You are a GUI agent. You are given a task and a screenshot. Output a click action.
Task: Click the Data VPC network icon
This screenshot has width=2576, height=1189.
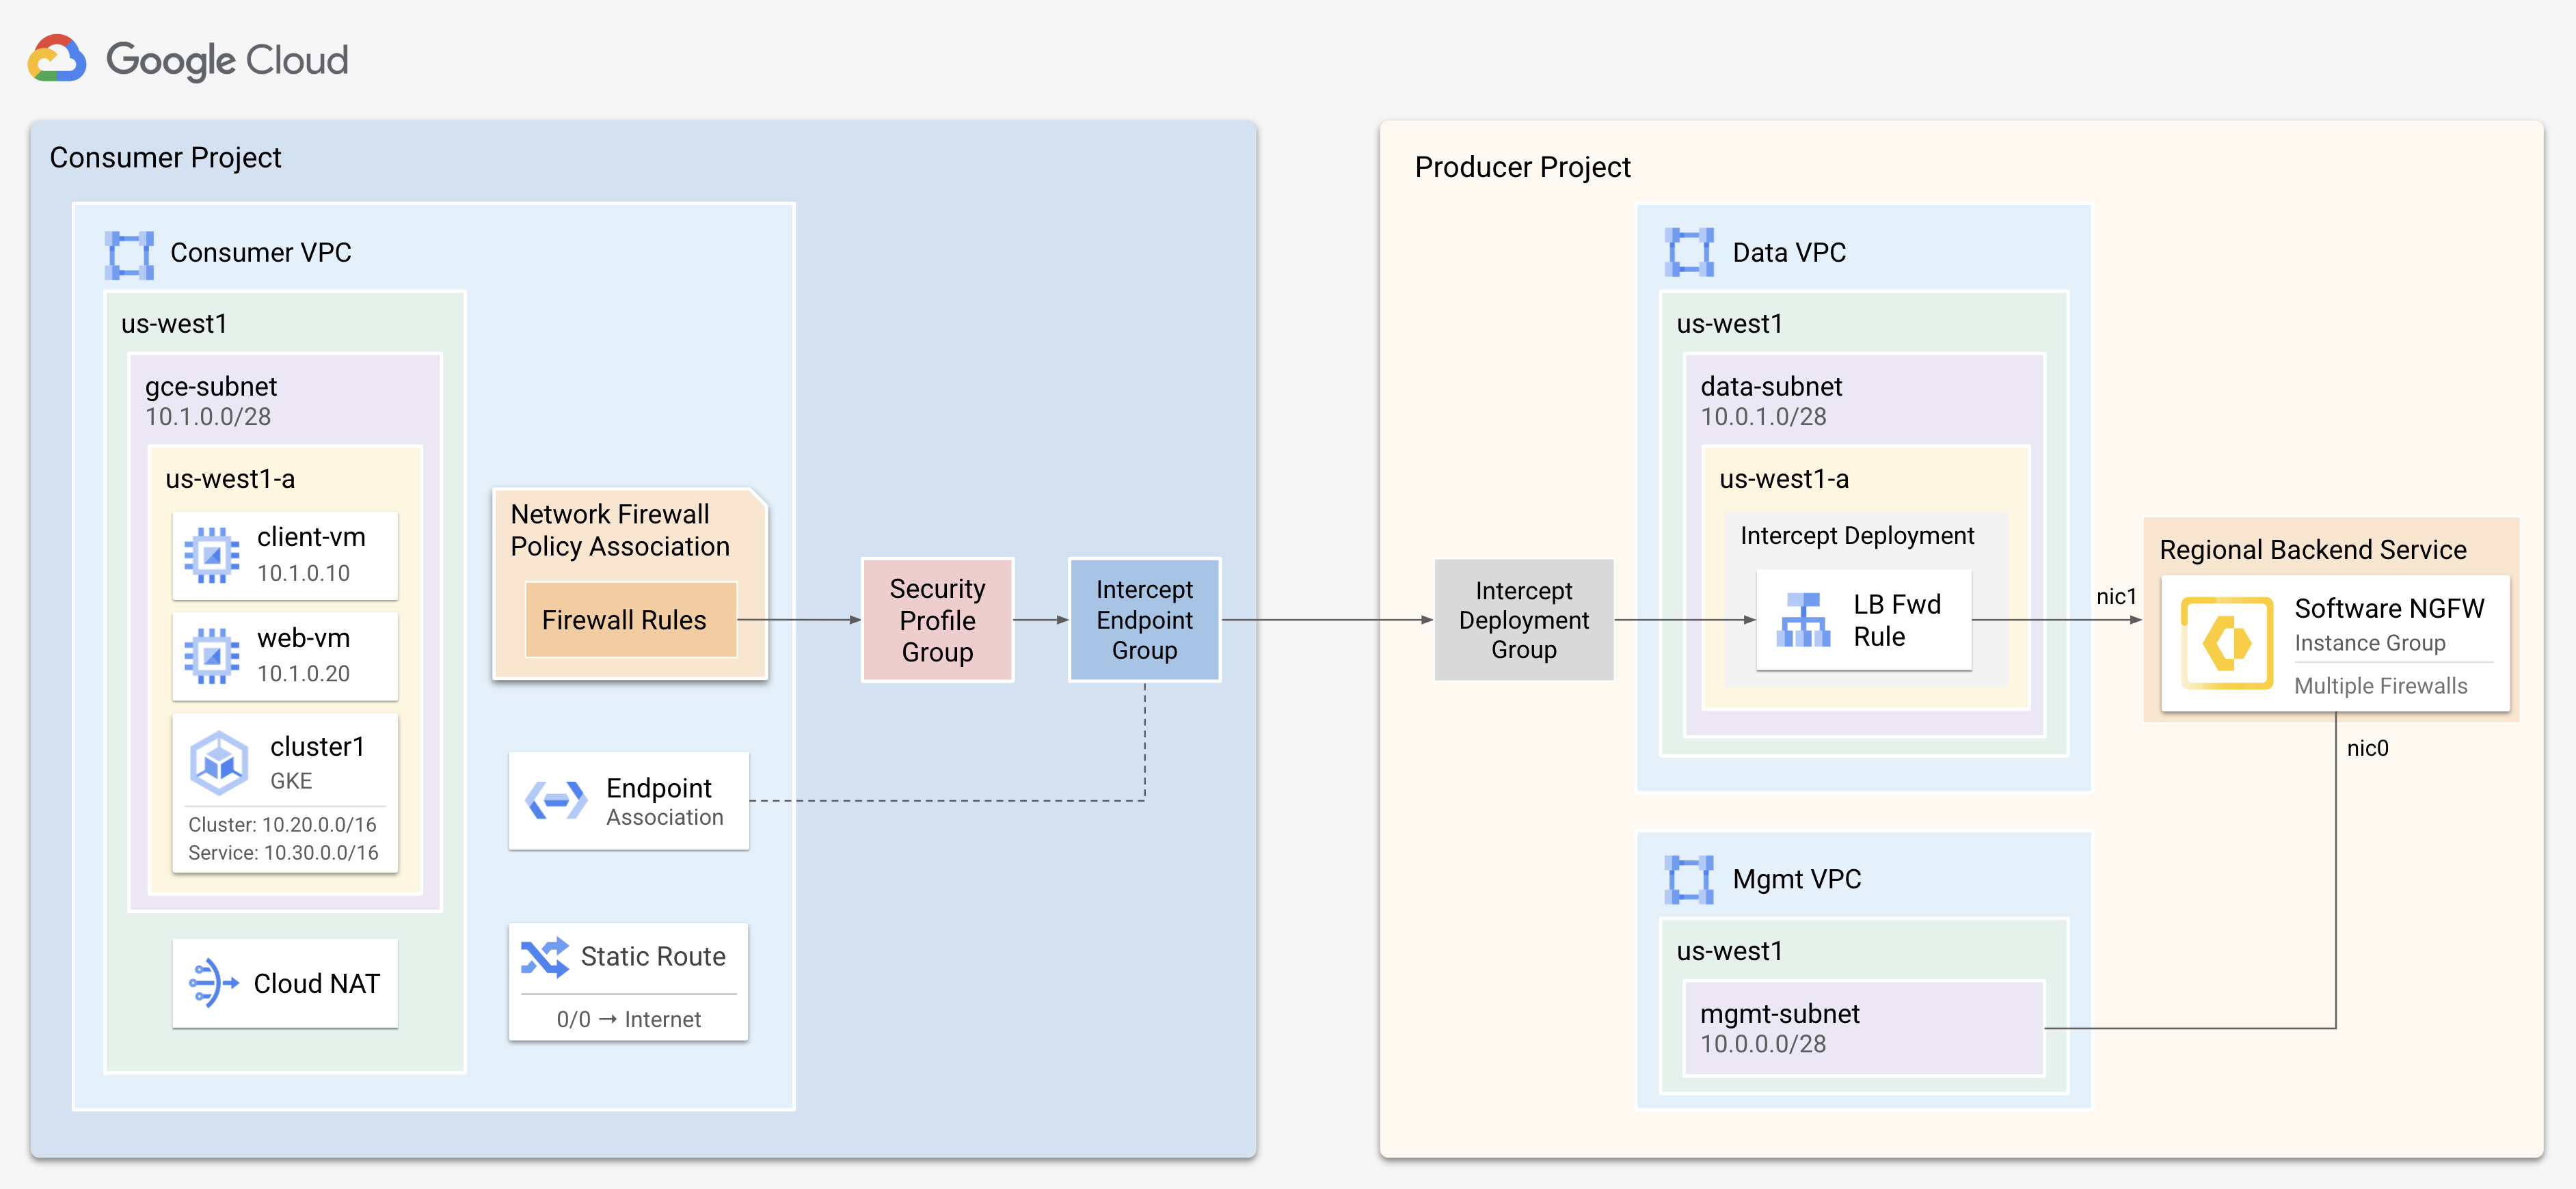coord(1689,253)
